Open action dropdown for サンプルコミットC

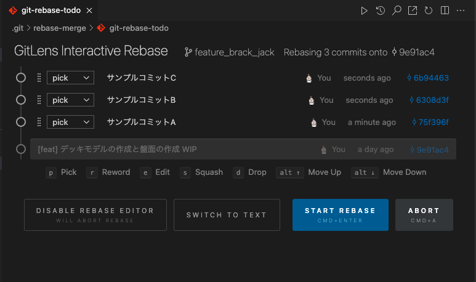point(70,78)
